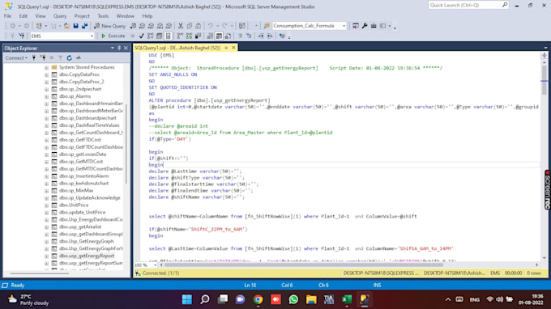Click the Open File folder icon
This screenshot has width=551, height=309.
click(x=66, y=26)
